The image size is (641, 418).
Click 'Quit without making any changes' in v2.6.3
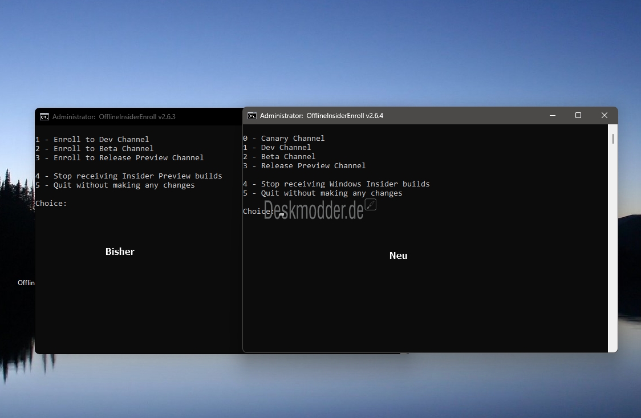(115, 185)
